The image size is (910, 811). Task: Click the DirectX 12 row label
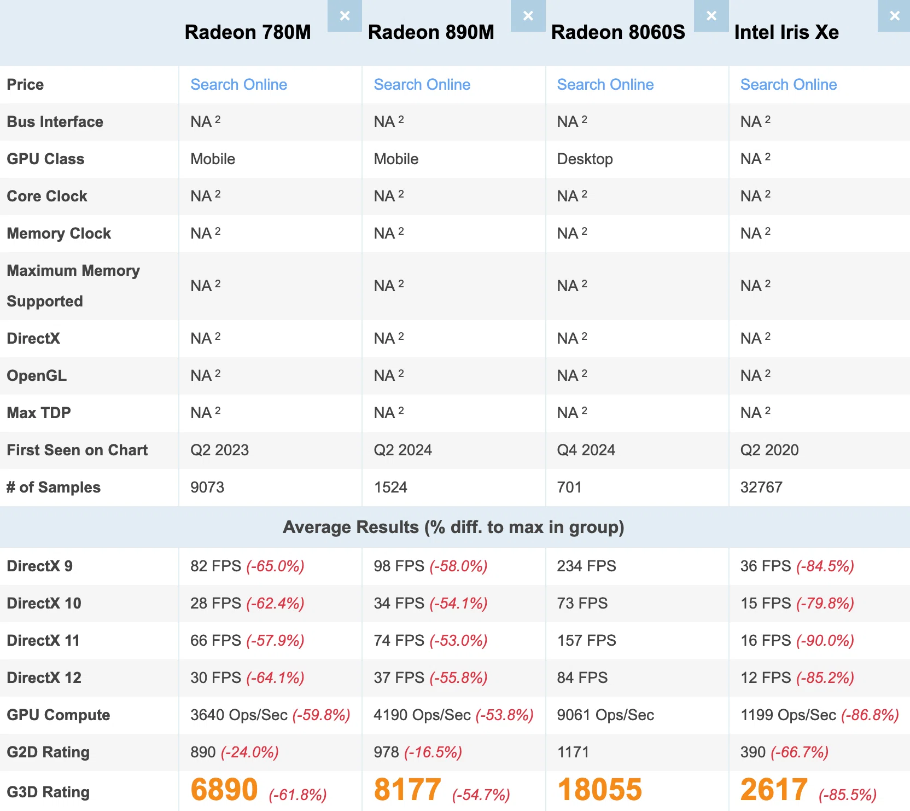pos(44,677)
